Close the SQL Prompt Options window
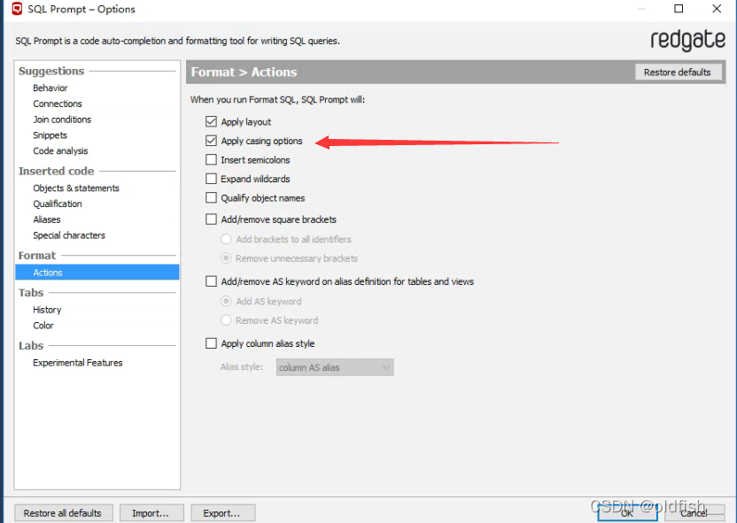Screen dimensions: 737x523 click(x=717, y=9)
